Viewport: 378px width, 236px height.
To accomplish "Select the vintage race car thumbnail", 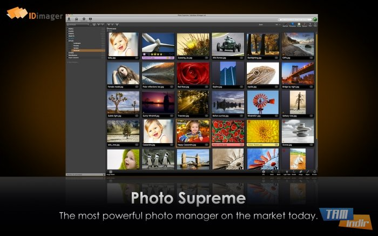I will 228,44.
